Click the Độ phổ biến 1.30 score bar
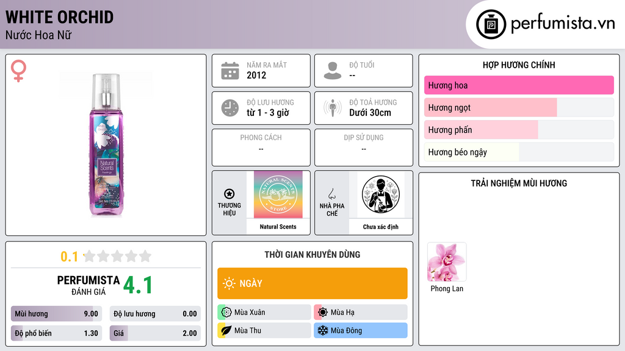Viewport: 625px width, 351px height. coord(56,333)
